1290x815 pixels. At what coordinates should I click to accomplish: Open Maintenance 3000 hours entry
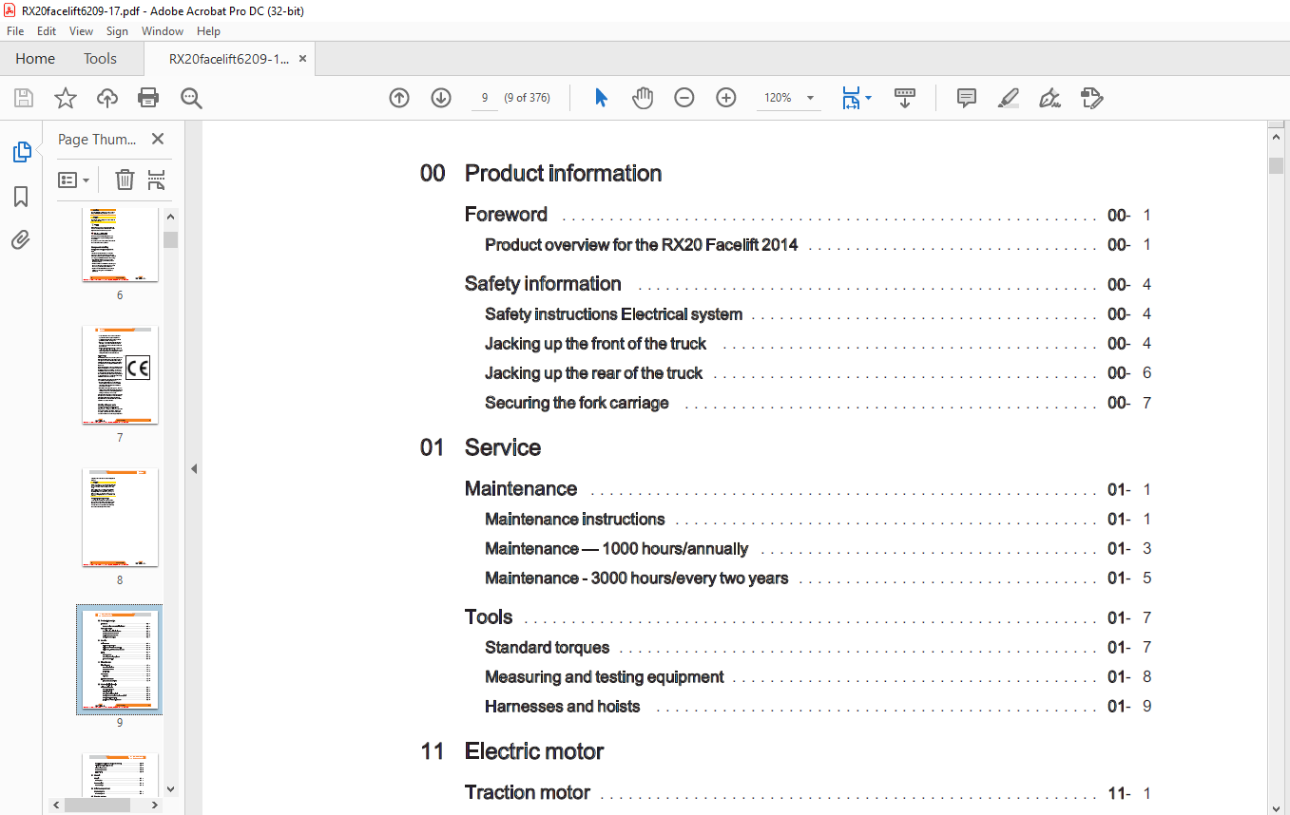[x=637, y=578]
